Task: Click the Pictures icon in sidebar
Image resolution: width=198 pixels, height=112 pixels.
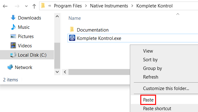Action: pos(13,37)
